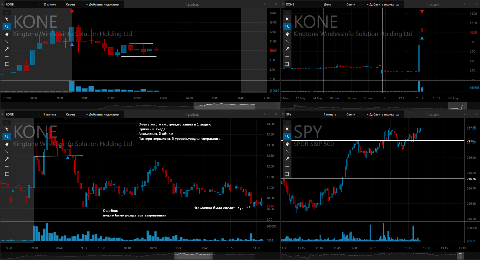This screenshot has height=260, width=480.
Task: Select the 'Что можно было сделать лучше?' annotation
Action: [x=222, y=208]
